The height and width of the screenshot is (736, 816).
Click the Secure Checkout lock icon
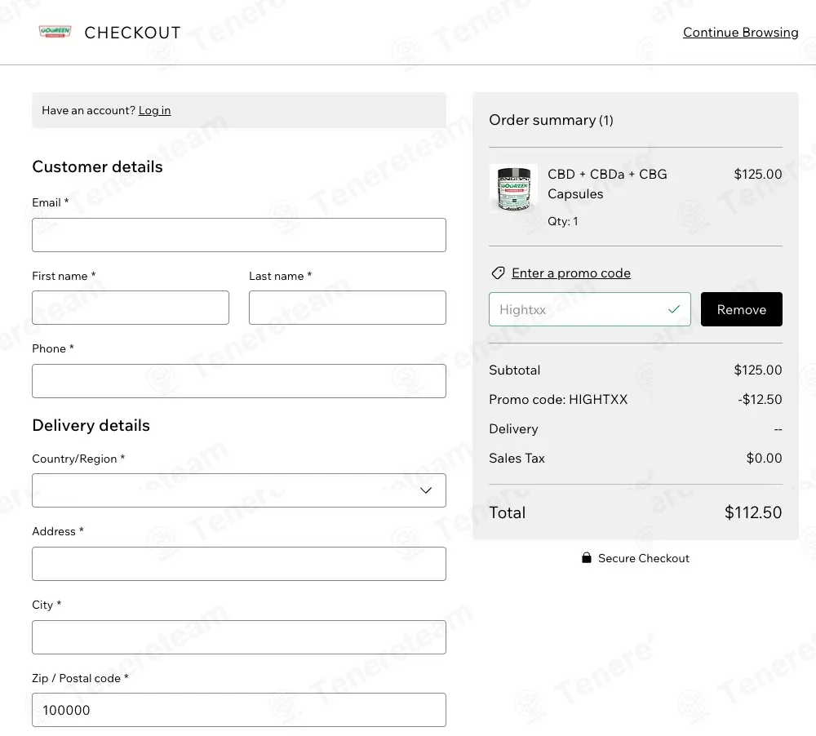tap(587, 558)
